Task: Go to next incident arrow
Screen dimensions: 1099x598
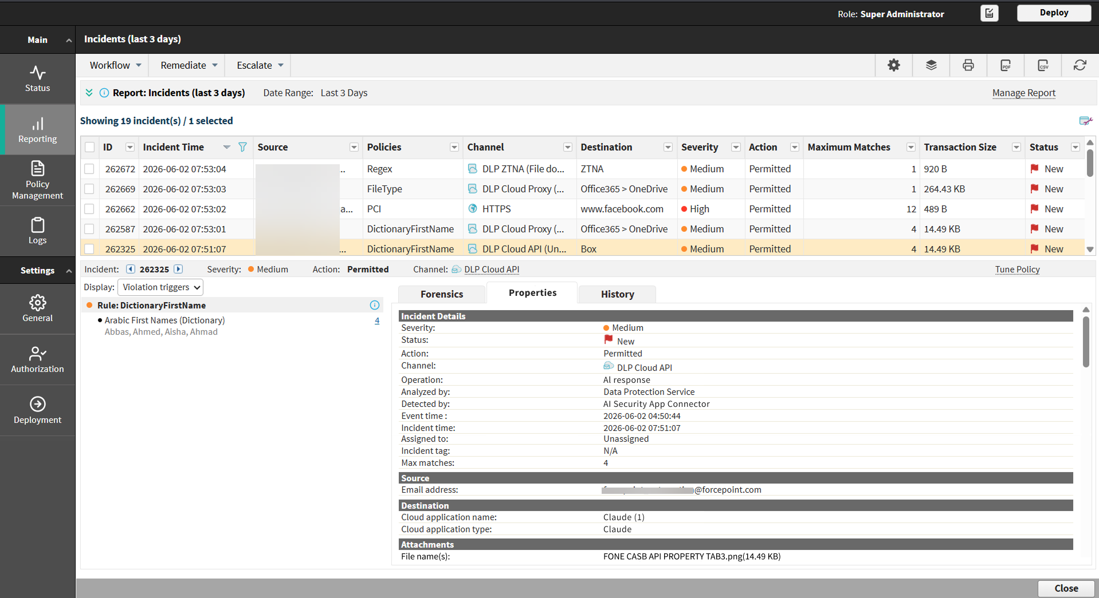Action: 178,269
